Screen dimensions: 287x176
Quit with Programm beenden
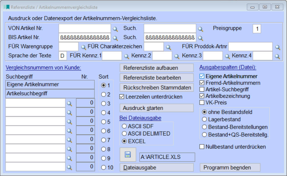230,167
